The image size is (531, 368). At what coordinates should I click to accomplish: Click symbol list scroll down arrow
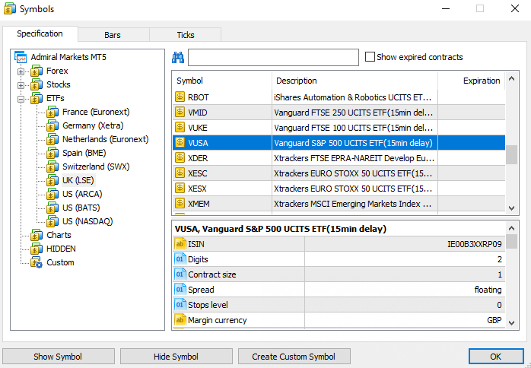512,208
